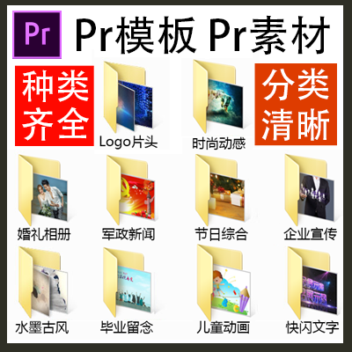Click the orange 分类清晰 banner

pyautogui.click(x=296, y=104)
